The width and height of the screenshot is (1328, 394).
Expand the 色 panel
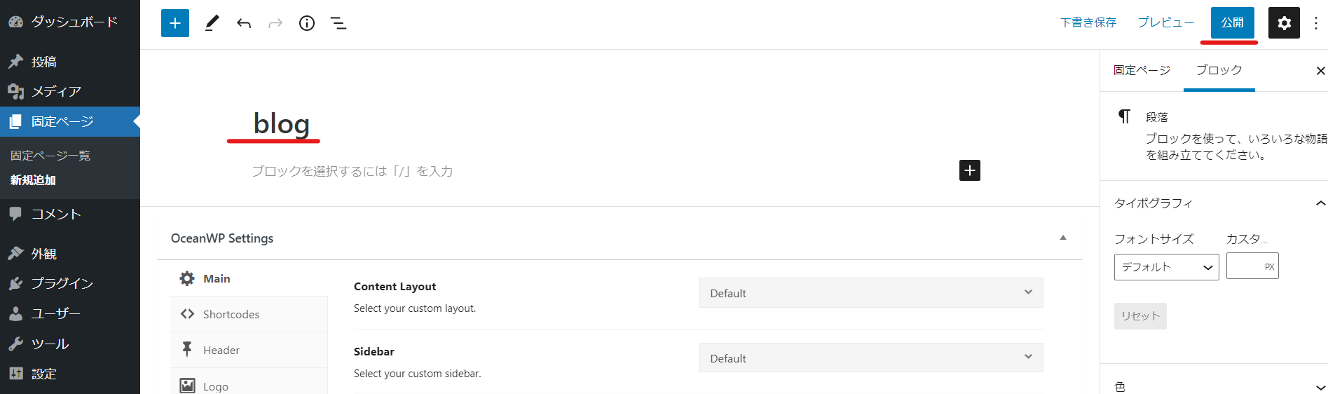[1320, 387]
